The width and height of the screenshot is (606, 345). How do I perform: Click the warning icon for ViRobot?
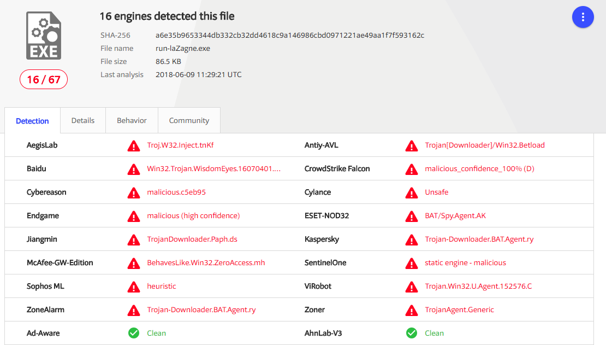pyautogui.click(x=412, y=286)
